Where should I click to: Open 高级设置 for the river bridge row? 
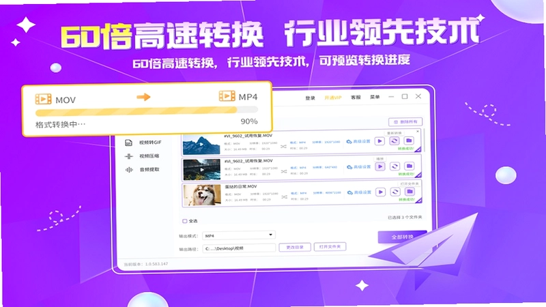tap(359, 166)
